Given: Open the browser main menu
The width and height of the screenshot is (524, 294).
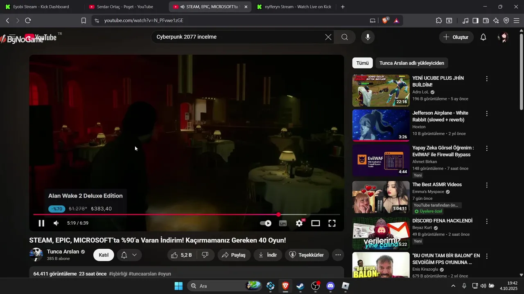Looking at the screenshot, I should (x=517, y=20).
